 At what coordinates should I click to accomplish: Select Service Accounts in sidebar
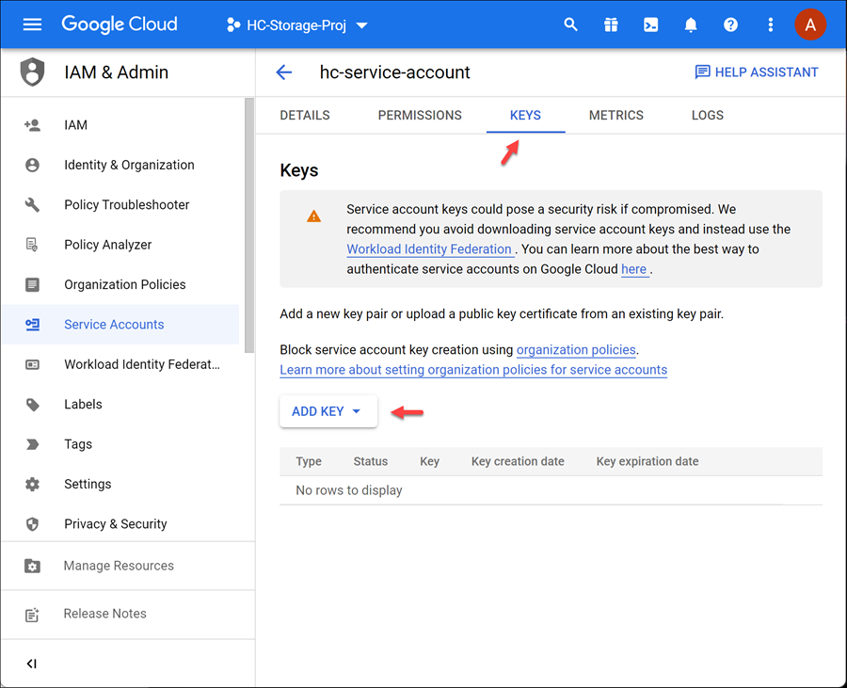[120, 325]
